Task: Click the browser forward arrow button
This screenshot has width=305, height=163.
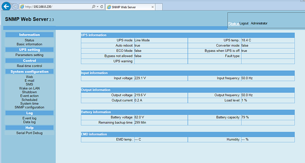Action: point(15,6)
